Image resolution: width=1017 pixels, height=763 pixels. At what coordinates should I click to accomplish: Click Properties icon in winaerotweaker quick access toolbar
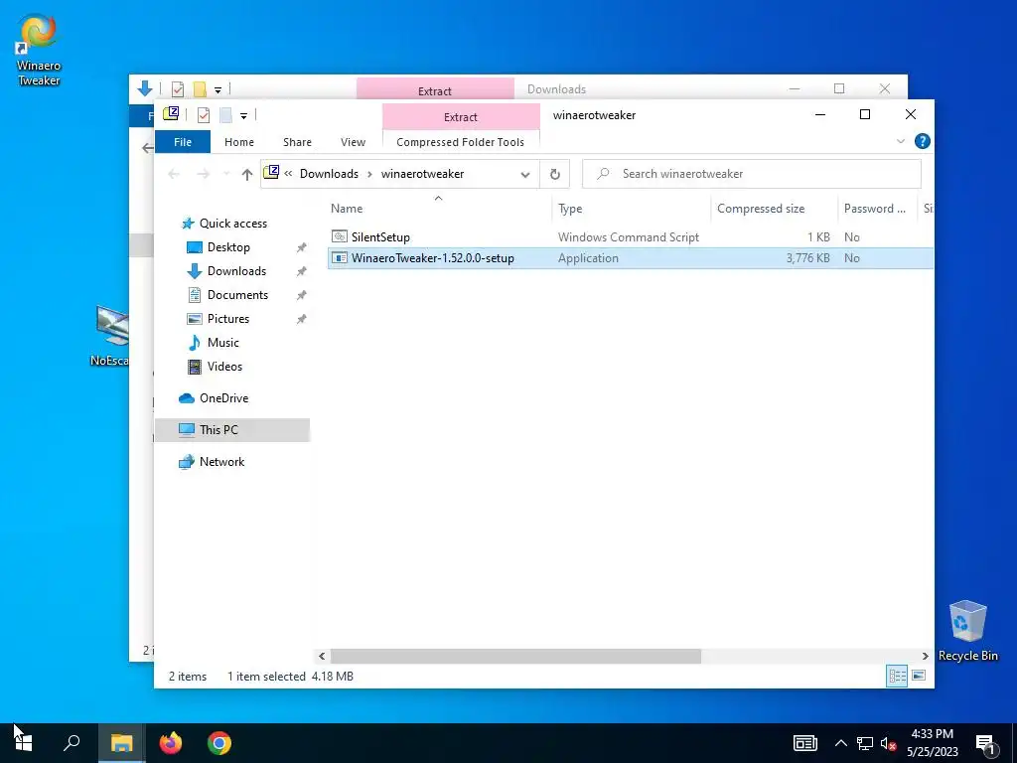click(203, 115)
